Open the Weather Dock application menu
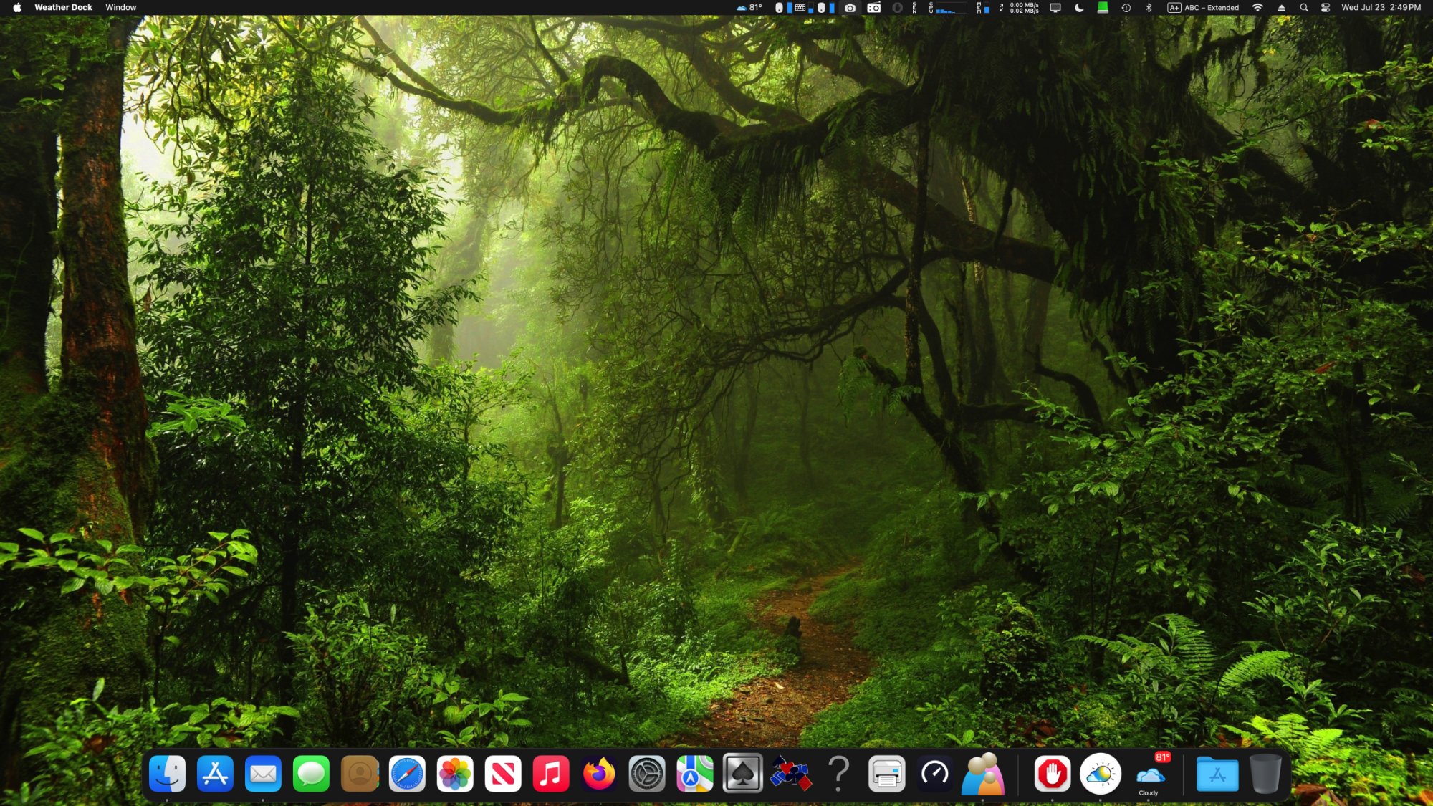This screenshot has width=1433, height=806. tap(63, 8)
